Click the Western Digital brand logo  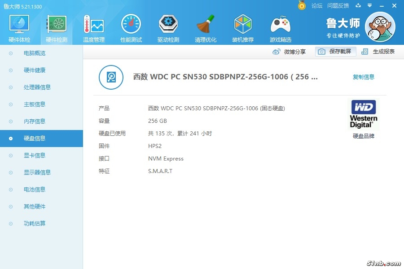point(364,114)
